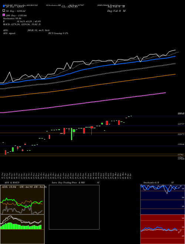Click the ADX +DY -DY values readout
Screen dimensions: 185x244
[24, 187]
